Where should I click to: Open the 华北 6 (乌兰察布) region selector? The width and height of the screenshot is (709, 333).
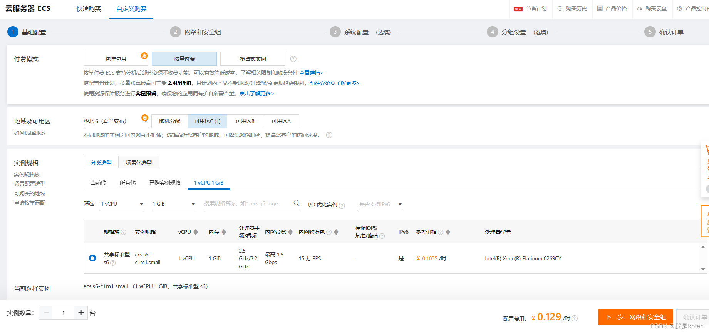[x=116, y=121]
